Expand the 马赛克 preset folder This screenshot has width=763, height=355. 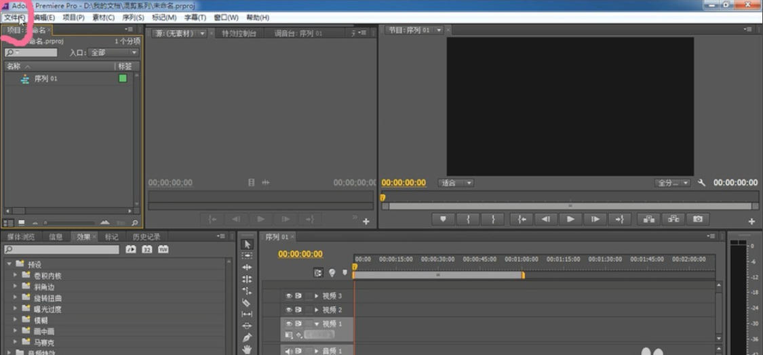(15, 342)
